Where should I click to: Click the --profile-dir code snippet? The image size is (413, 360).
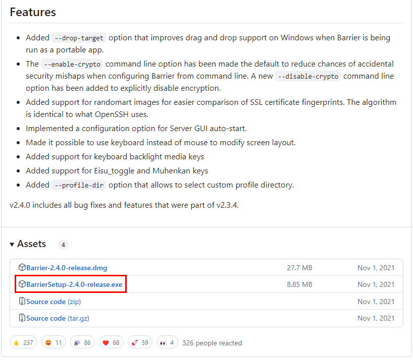[79, 185]
